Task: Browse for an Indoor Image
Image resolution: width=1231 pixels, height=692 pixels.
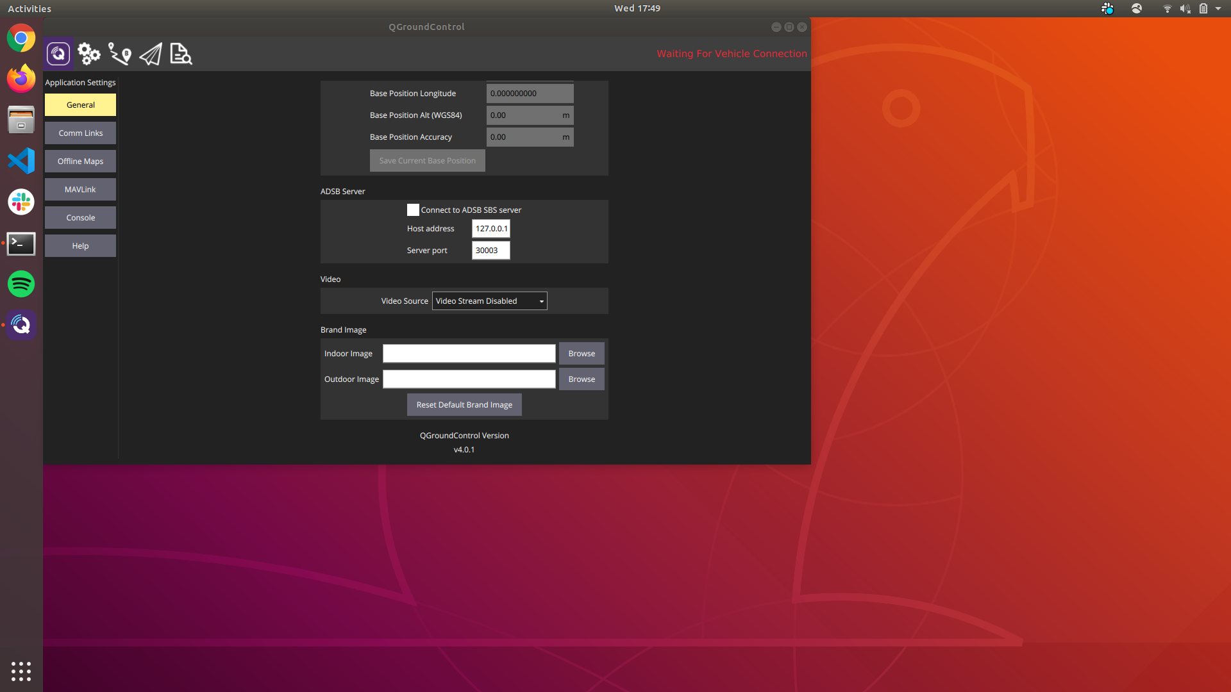Action: (581, 353)
